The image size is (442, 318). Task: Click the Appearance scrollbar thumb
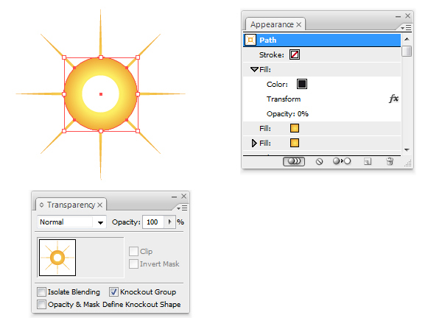point(407,51)
